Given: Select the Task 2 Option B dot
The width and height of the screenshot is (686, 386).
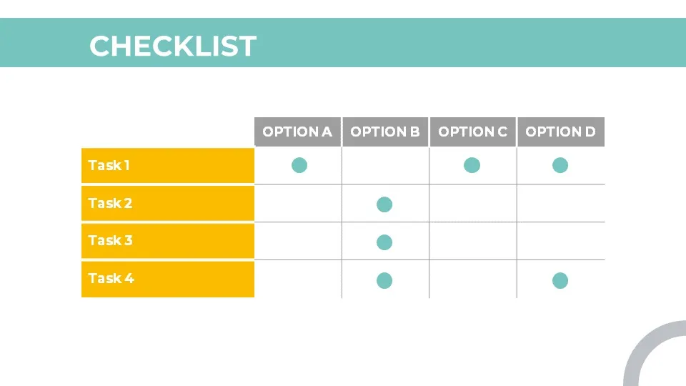Looking at the screenshot, I should (384, 204).
